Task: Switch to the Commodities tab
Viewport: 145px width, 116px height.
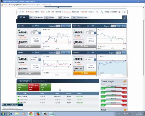Action: (80, 17)
